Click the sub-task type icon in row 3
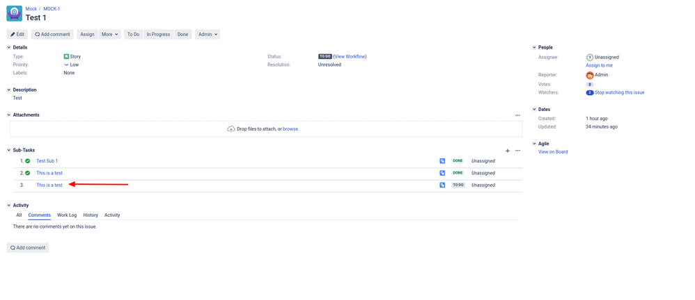Image resolution: width=695 pixels, height=300 pixels. pyautogui.click(x=442, y=185)
